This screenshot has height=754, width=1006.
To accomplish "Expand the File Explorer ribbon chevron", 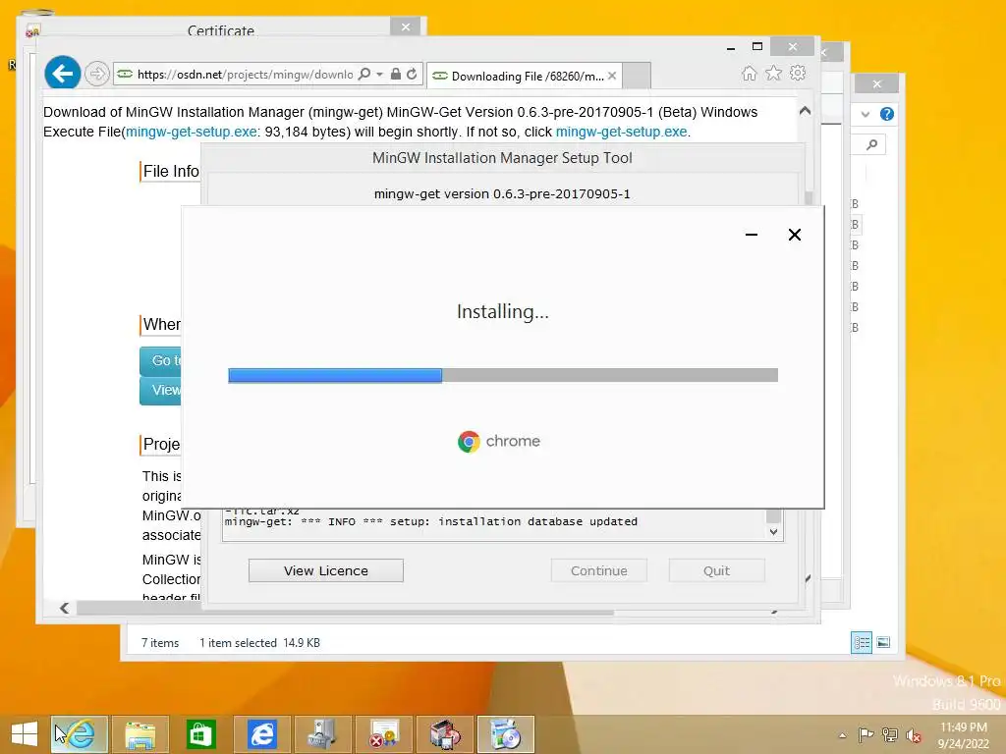I will click(866, 114).
